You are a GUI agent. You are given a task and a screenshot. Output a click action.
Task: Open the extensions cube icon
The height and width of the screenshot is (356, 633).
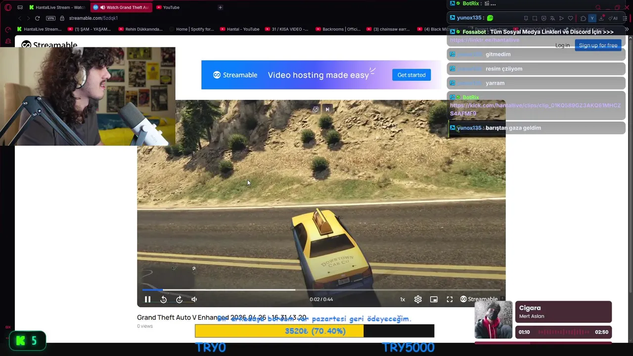click(x=583, y=18)
